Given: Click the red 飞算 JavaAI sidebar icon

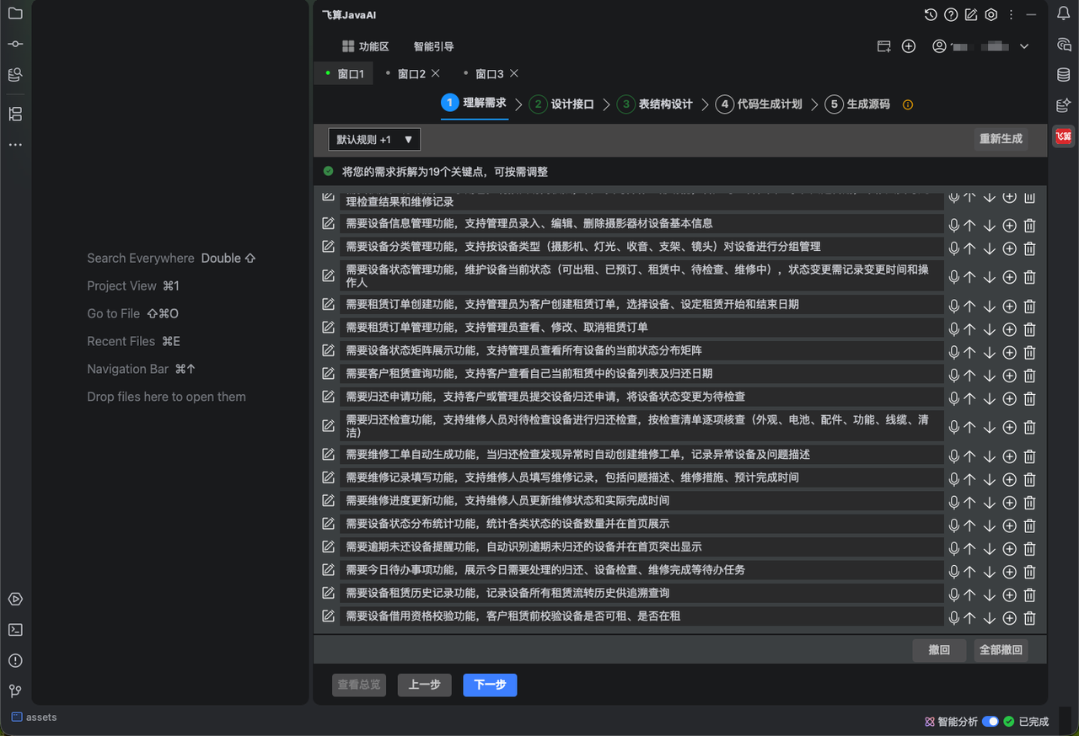Looking at the screenshot, I should [1064, 136].
